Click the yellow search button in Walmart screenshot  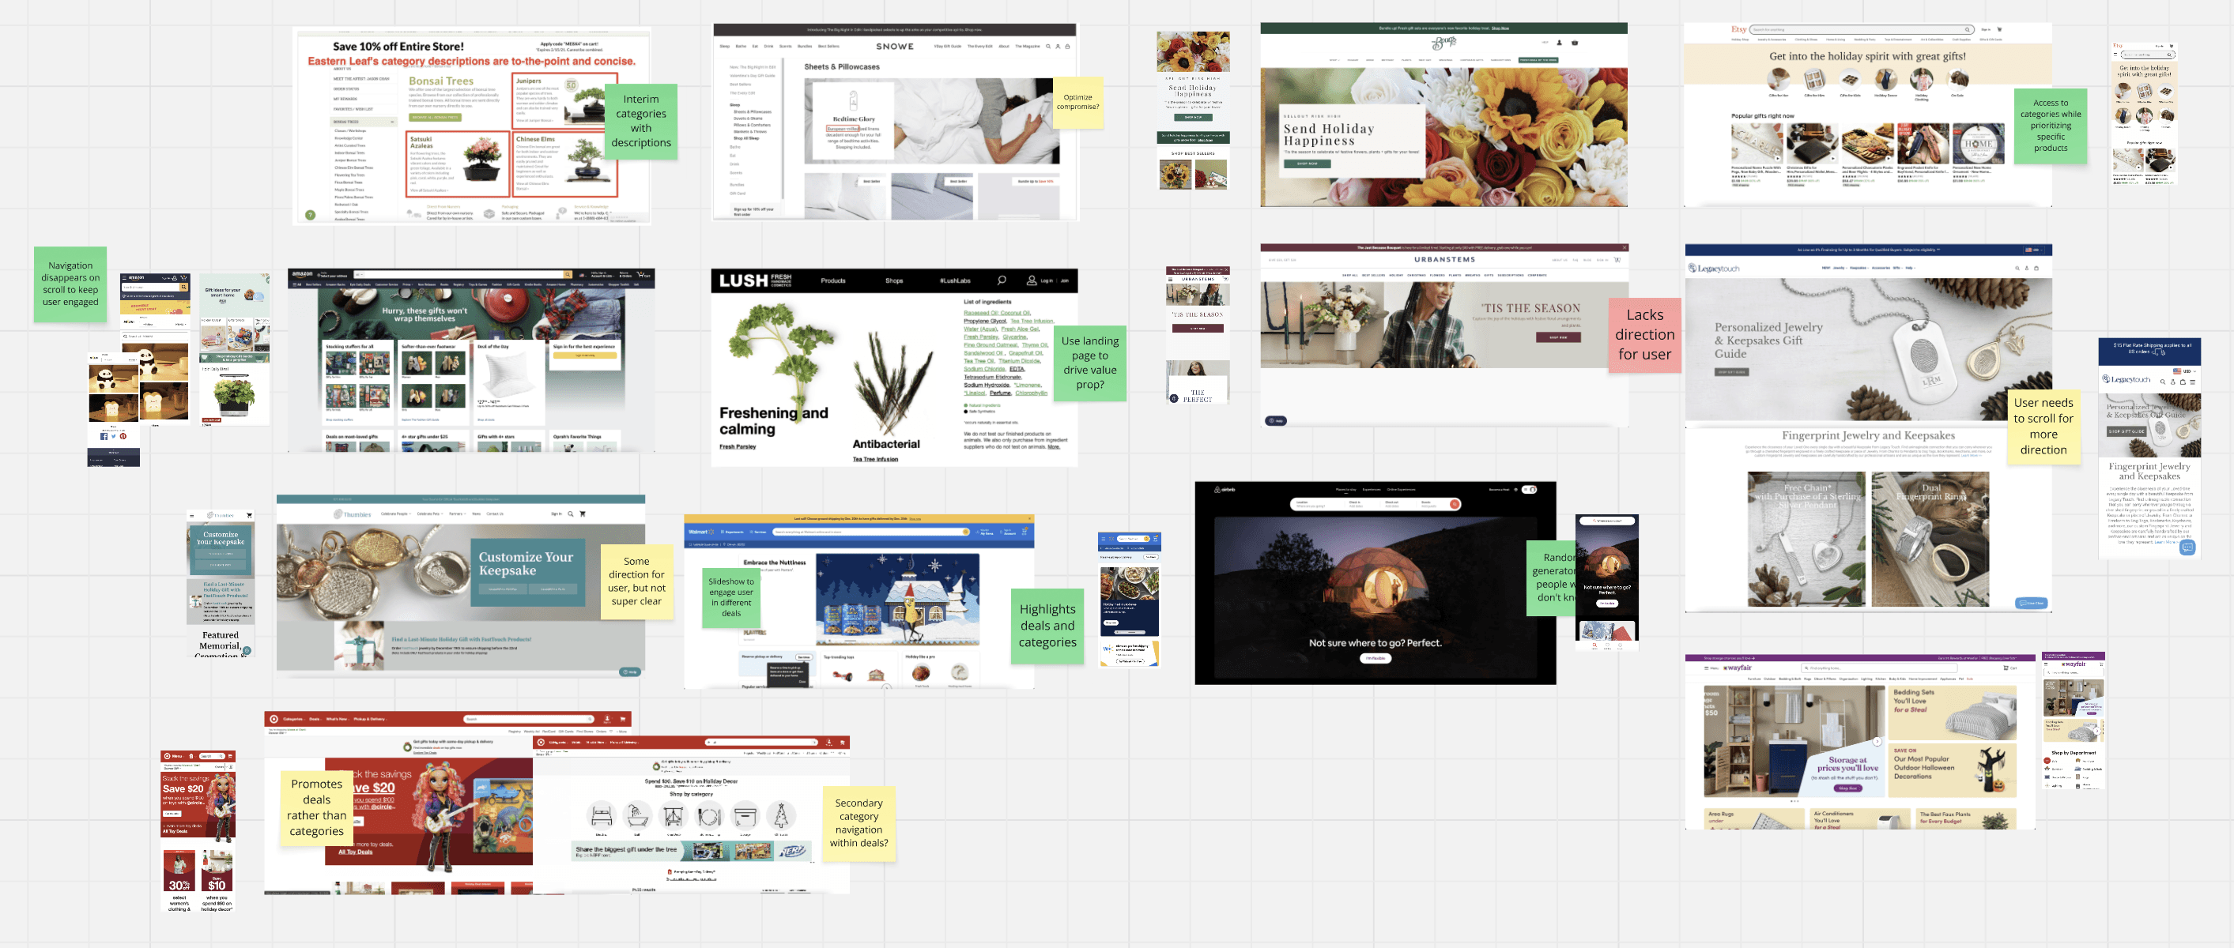point(965,532)
